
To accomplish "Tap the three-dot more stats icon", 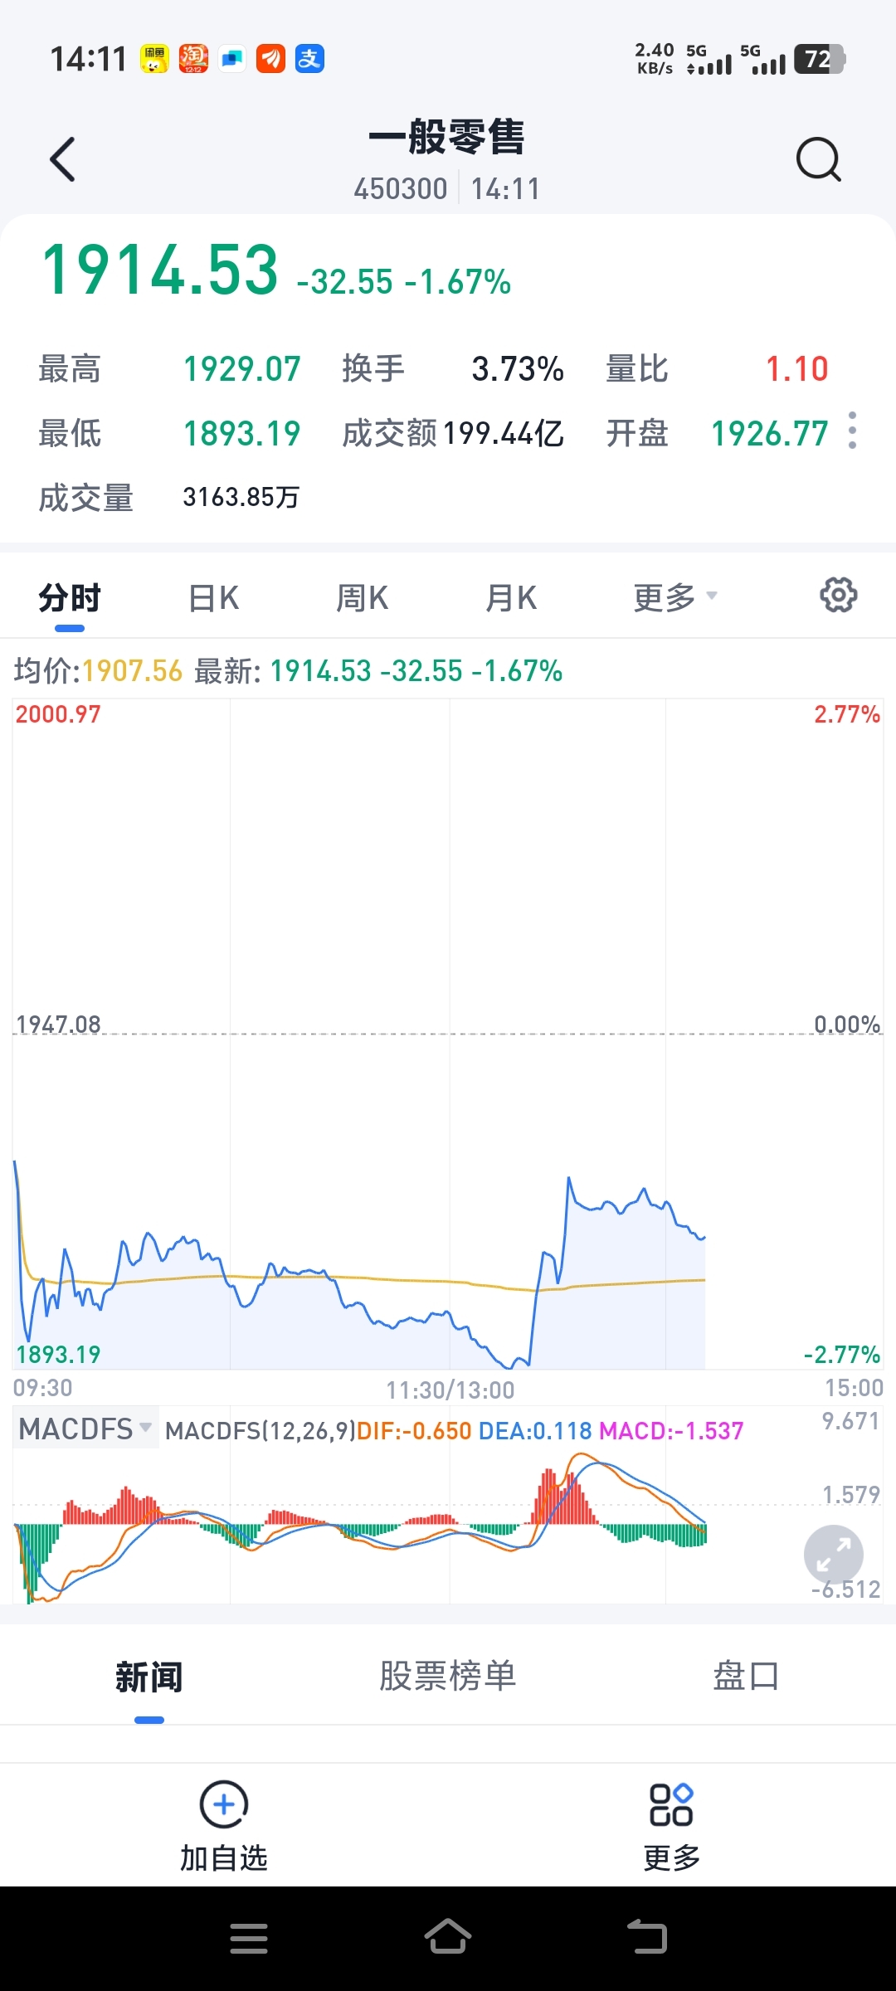I will coord(852,431).
